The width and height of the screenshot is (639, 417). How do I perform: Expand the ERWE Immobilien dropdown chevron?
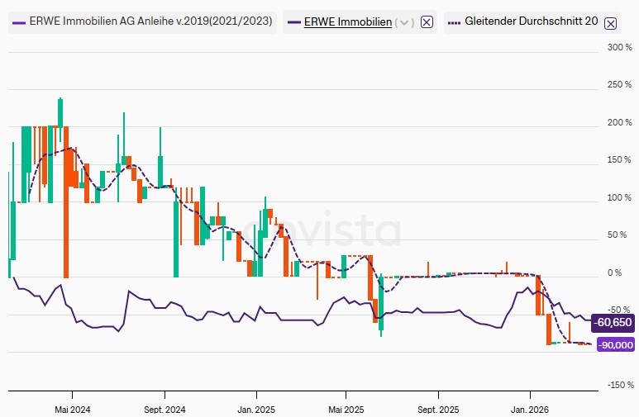coord(404,22)
